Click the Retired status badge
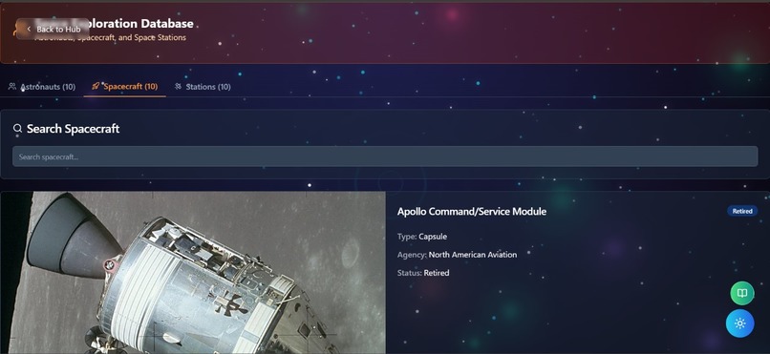770x354 pixels. click(x=742, y=211)
